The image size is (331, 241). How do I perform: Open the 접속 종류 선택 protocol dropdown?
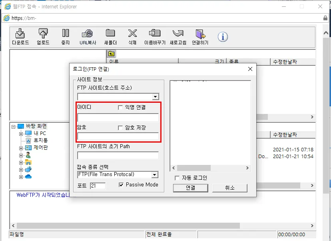coord(155,175)
